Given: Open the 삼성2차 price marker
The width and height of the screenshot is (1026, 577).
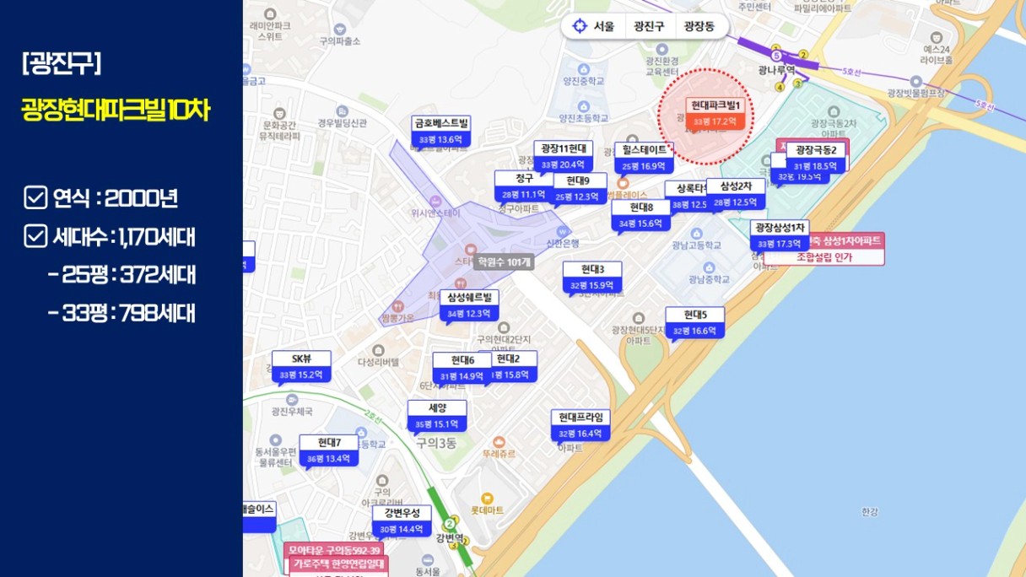Looking at the screenshot, I should click(736, 193).
